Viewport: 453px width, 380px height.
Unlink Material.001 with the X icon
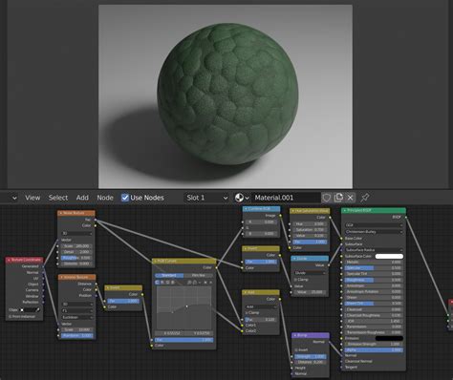coord(350,198)
